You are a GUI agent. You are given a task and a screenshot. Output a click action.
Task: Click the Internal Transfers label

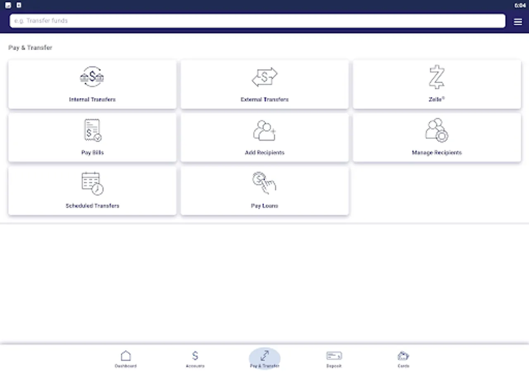(x=92, y=100)
